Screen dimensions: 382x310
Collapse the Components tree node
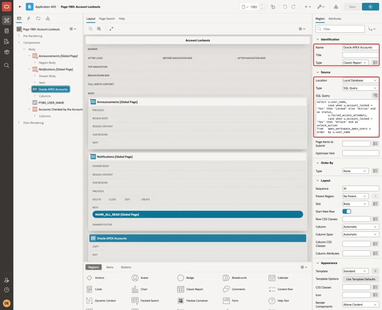click(19, 42)
